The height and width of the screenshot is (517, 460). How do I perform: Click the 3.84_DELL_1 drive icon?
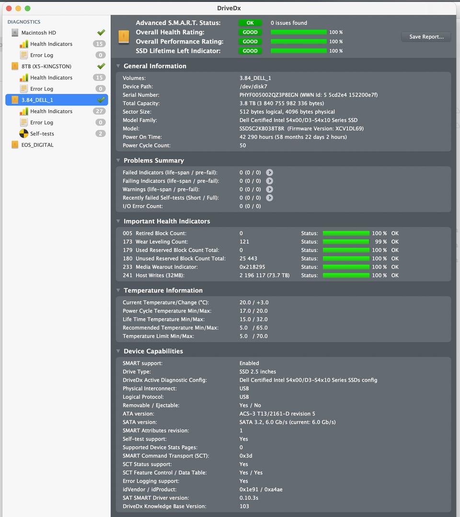click(15, 100)
